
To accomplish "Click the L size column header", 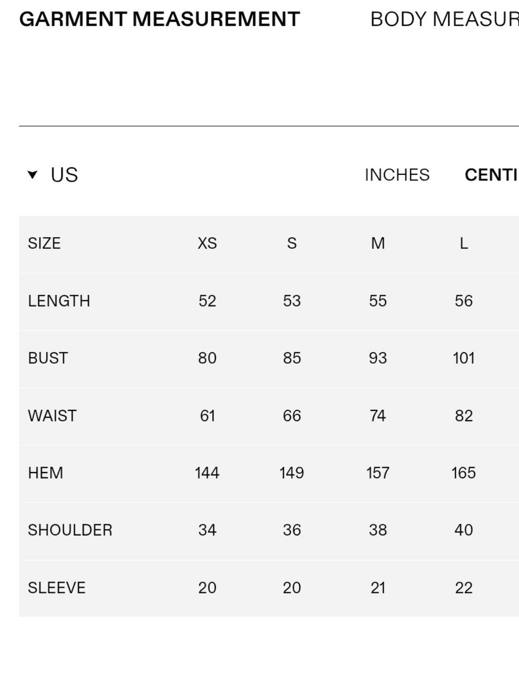I will pos(464,243).
